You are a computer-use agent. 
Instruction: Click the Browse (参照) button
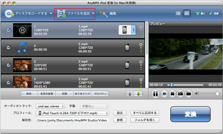(x=120, y=120)
